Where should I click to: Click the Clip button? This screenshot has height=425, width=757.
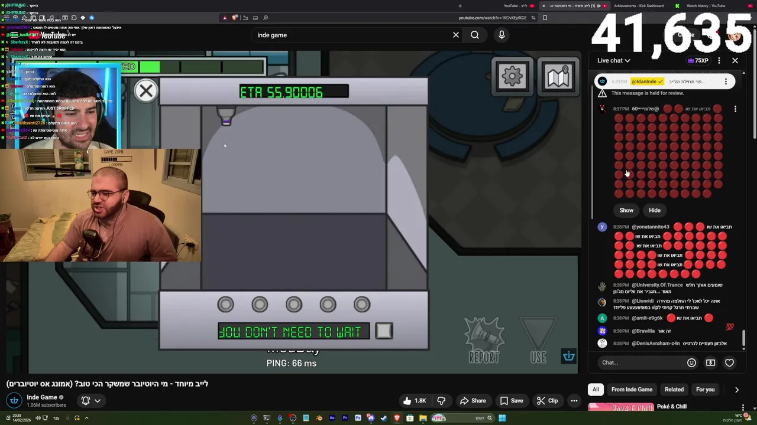[x=547, y=401]
